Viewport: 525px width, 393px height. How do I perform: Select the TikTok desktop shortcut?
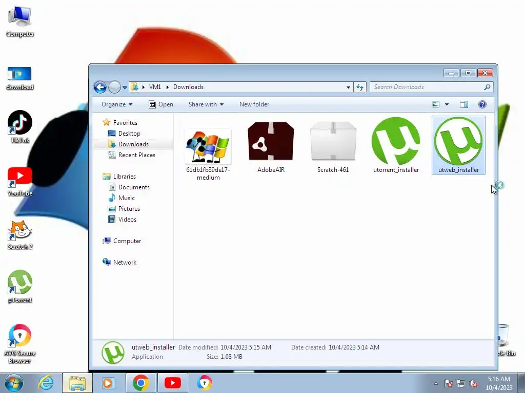pyautogui.click(x=20, y=127)
